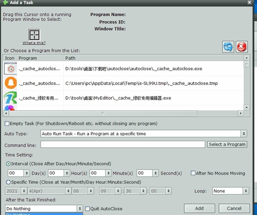Select path C:\Users\pc\AppData...autoclose.tmp

(x=141, y=83)
